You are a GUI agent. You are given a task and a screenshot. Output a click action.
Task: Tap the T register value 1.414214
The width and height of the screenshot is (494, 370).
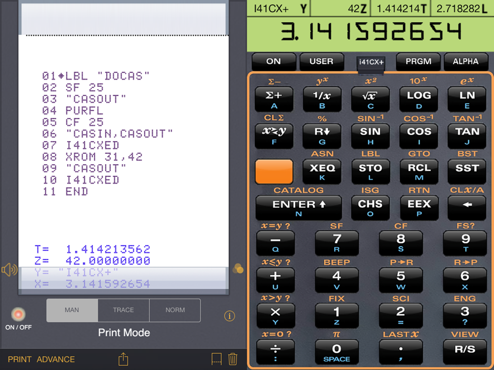tap(401, 8)
